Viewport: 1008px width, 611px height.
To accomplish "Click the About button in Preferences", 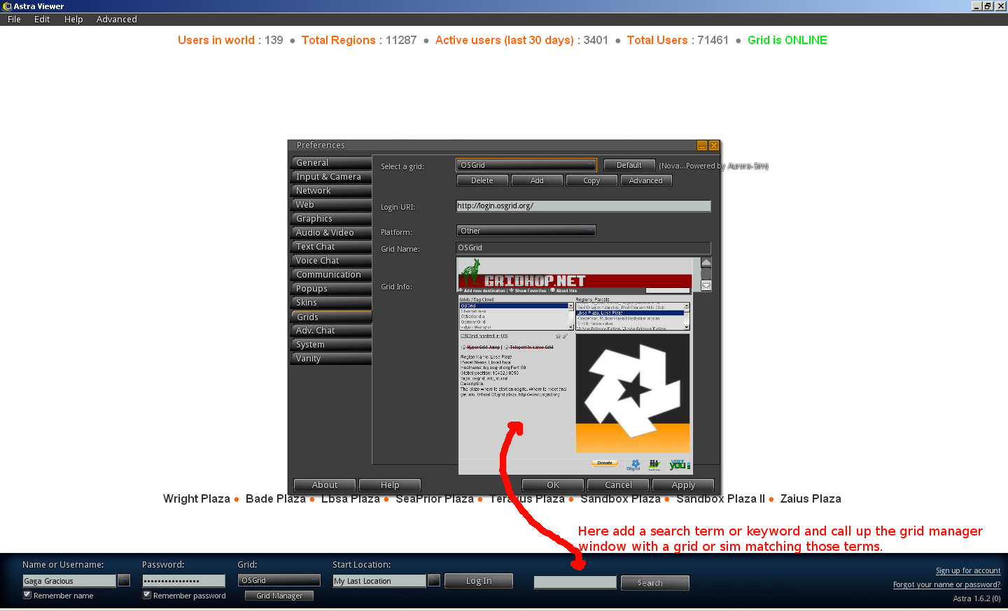I will point(325,485).
